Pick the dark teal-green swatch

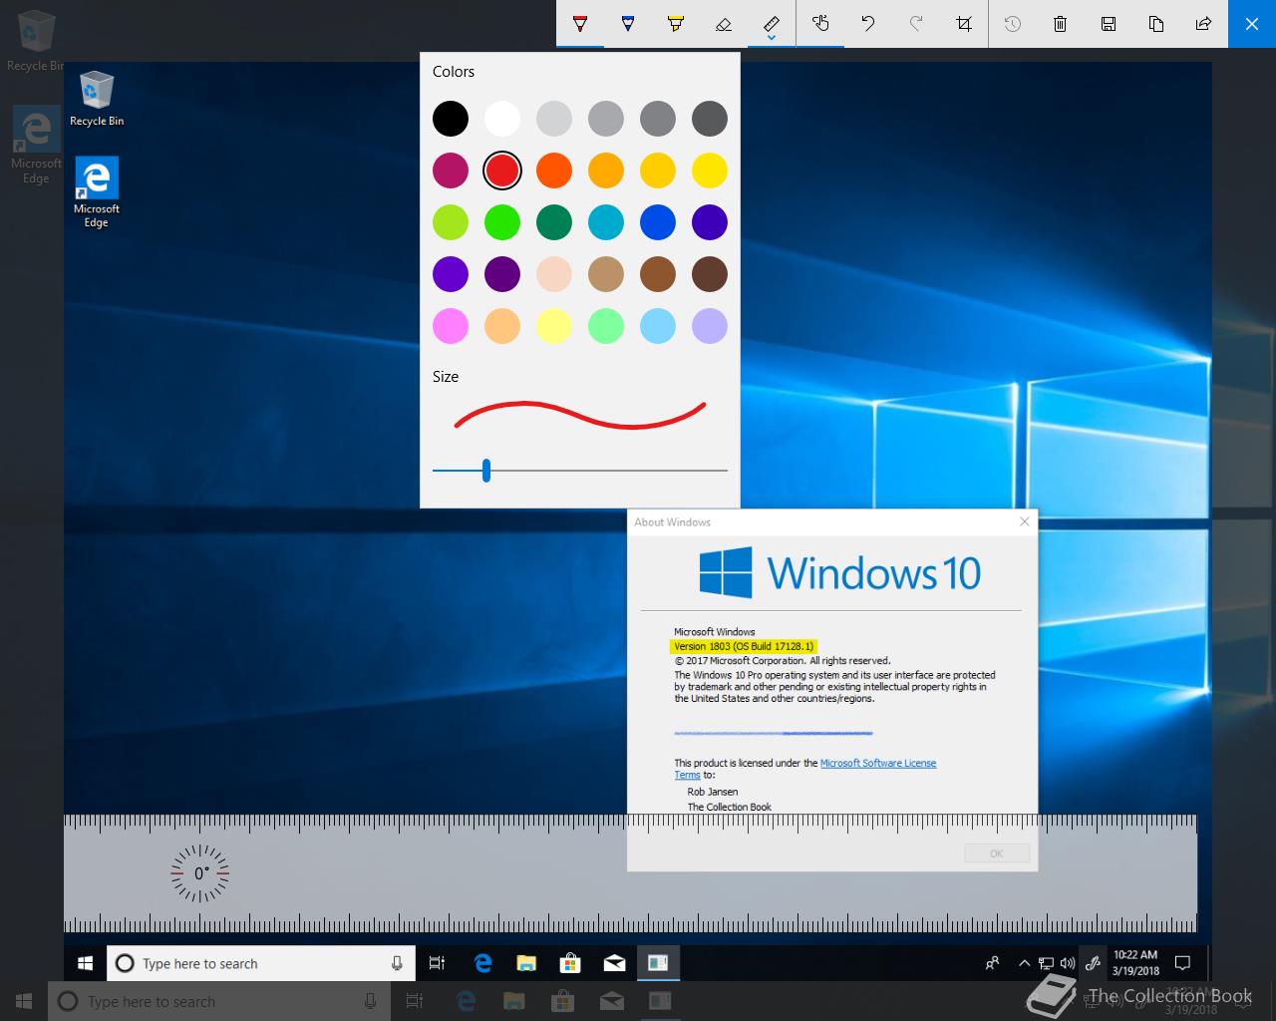coord(554,222)
